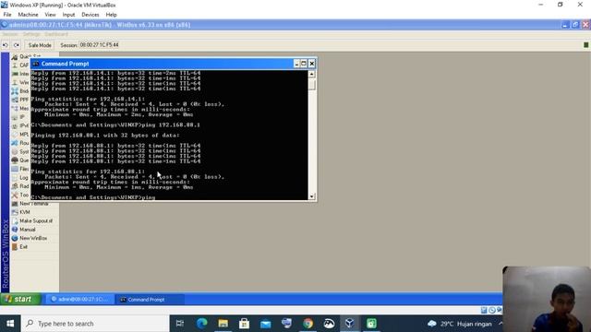Screen dimensions: 591x332
Task: Open Bridge in WinBox sidebar
Action: click(20, 91)
